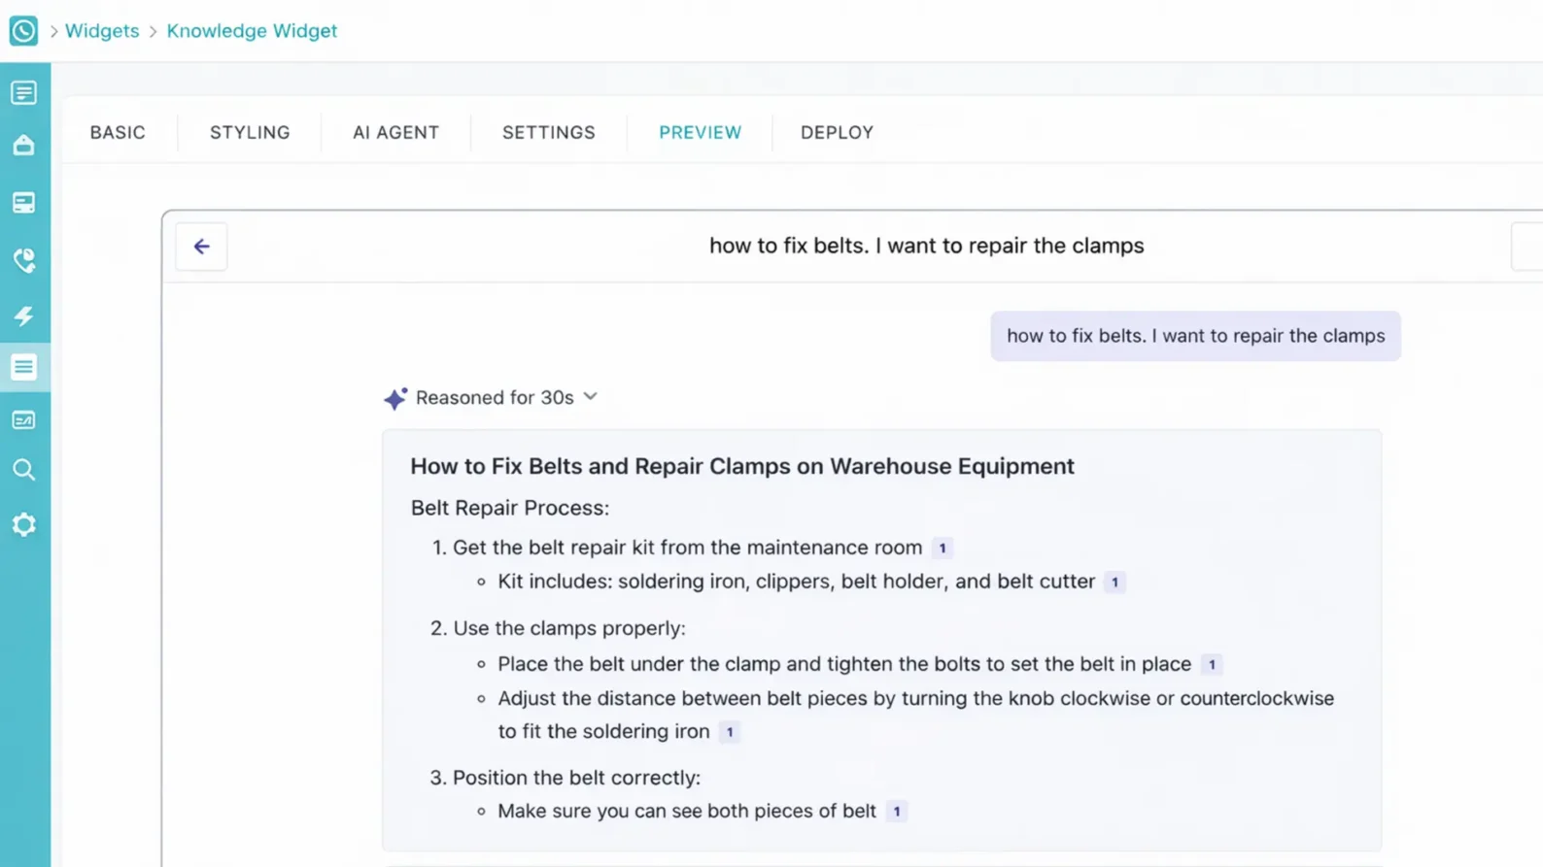Image resolution: width=1543 pixels, height=867 pixels.
Task: Go to the AI AGENT tab
Action: pos(395,133)
